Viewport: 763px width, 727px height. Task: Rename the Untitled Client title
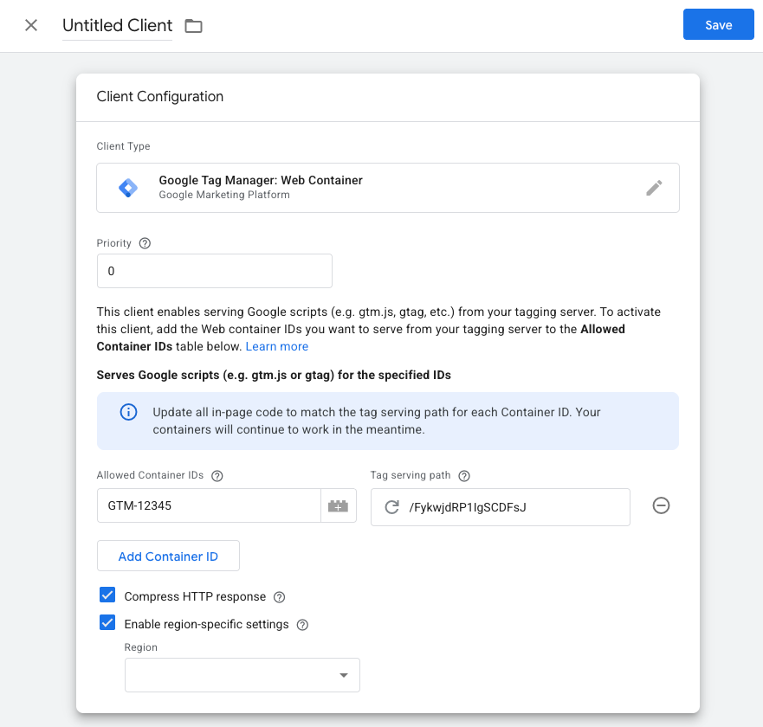117,25
